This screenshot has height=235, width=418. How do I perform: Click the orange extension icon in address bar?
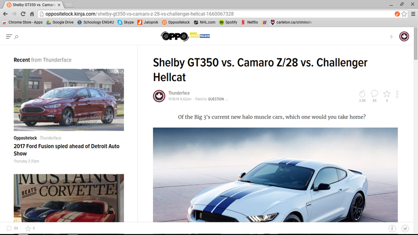click(x=397, y=14)
